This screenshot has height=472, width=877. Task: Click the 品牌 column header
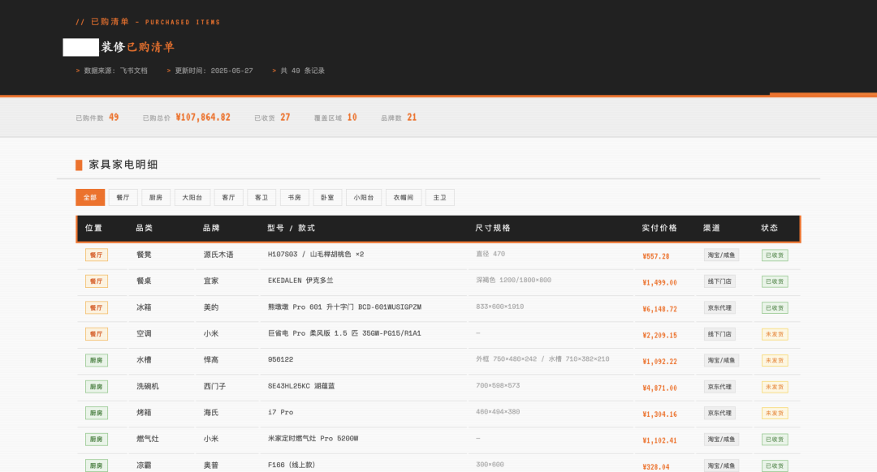[x=211, y=229]
